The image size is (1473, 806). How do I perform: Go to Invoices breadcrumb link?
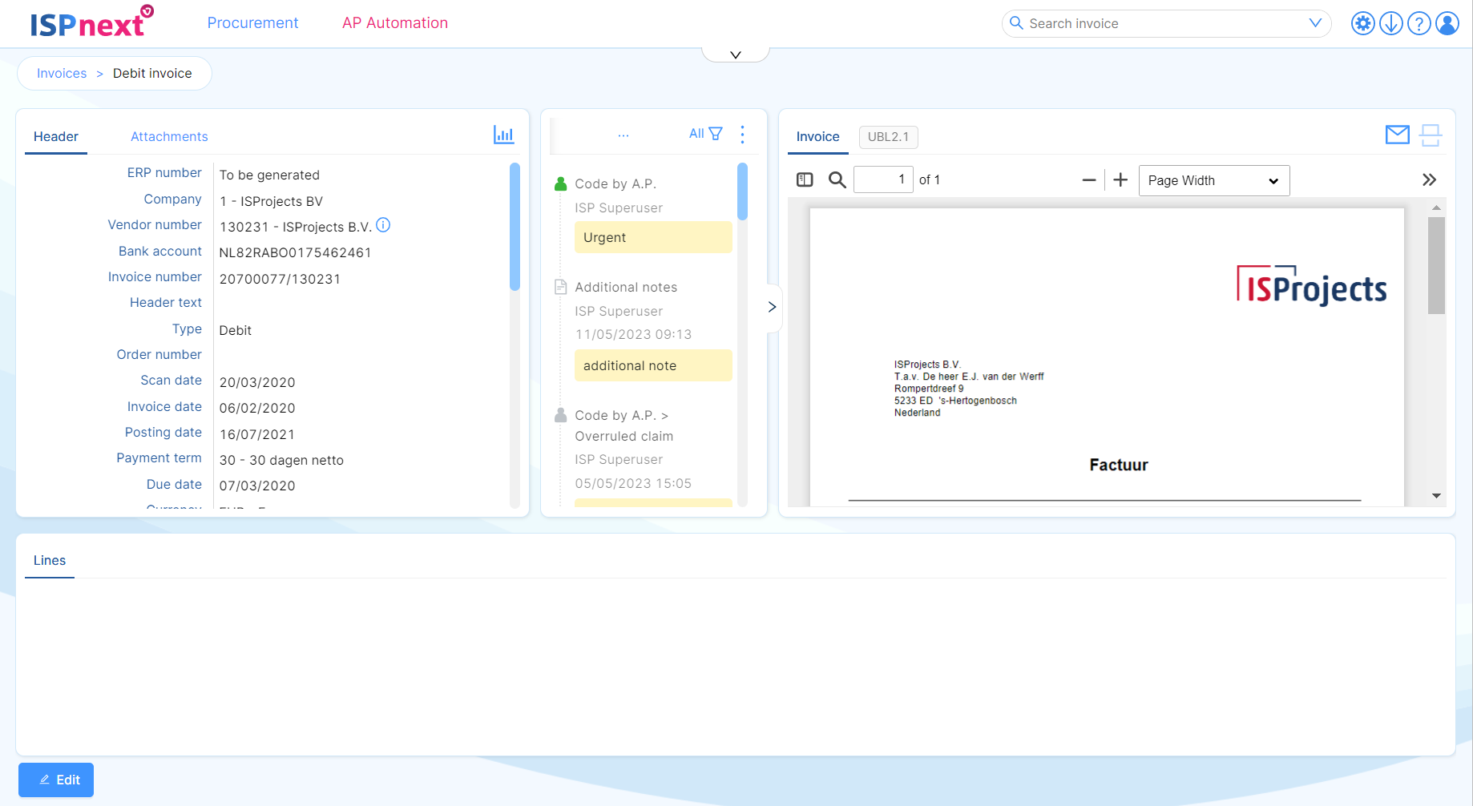(62, 74)
